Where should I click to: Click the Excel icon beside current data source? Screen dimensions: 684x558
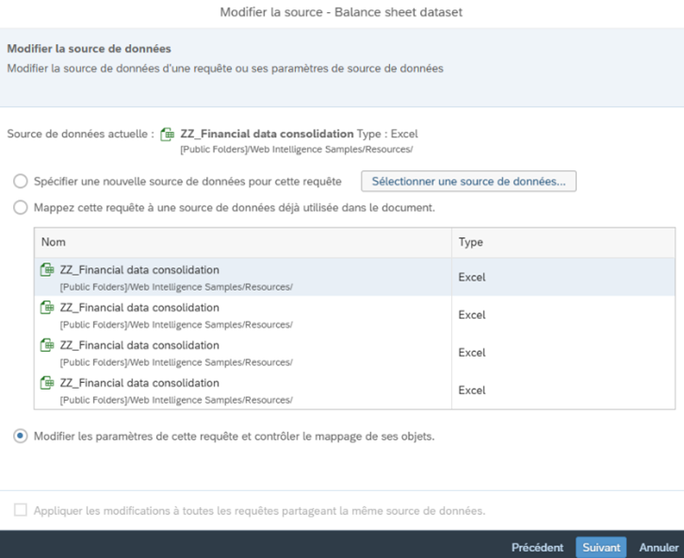(x=167, y=135)
